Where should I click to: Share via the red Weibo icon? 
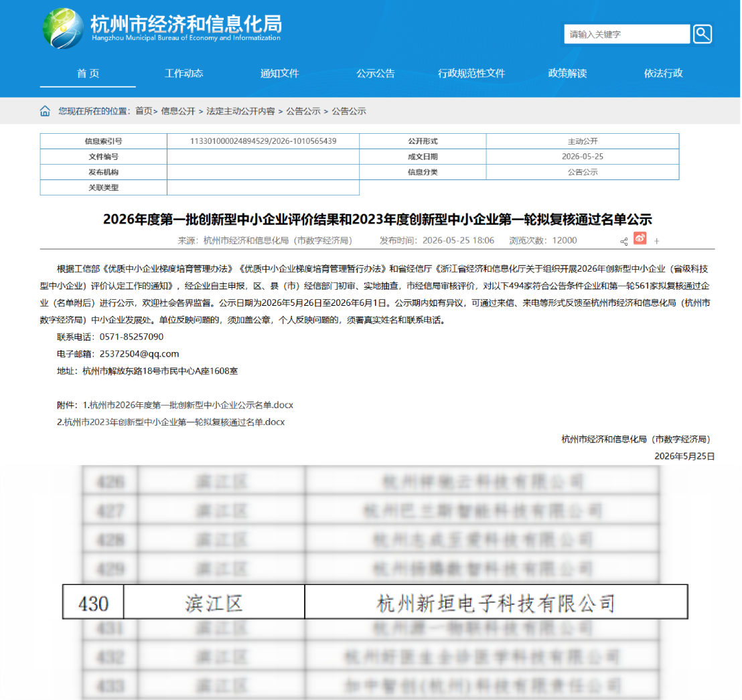[x=640, y=238]
